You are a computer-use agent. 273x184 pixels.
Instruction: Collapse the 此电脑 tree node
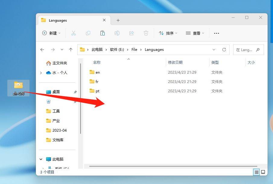tap(41, 159)
